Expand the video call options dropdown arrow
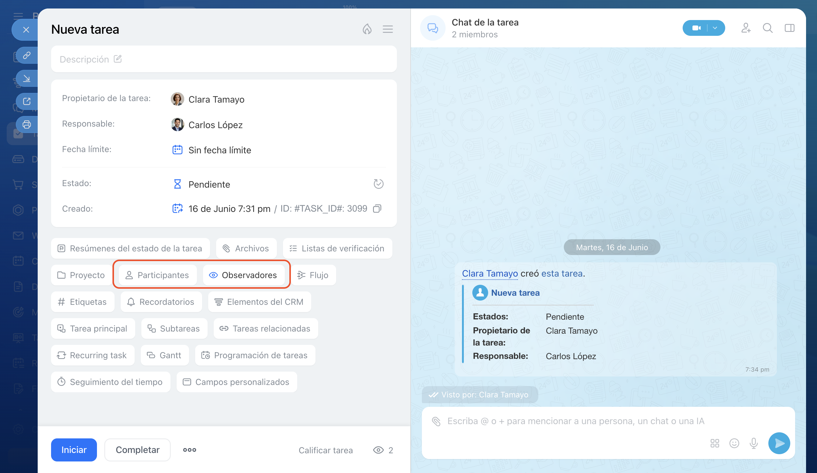Image resolution: width=817 pixels, height=473 pixels. tap(715, 28)
